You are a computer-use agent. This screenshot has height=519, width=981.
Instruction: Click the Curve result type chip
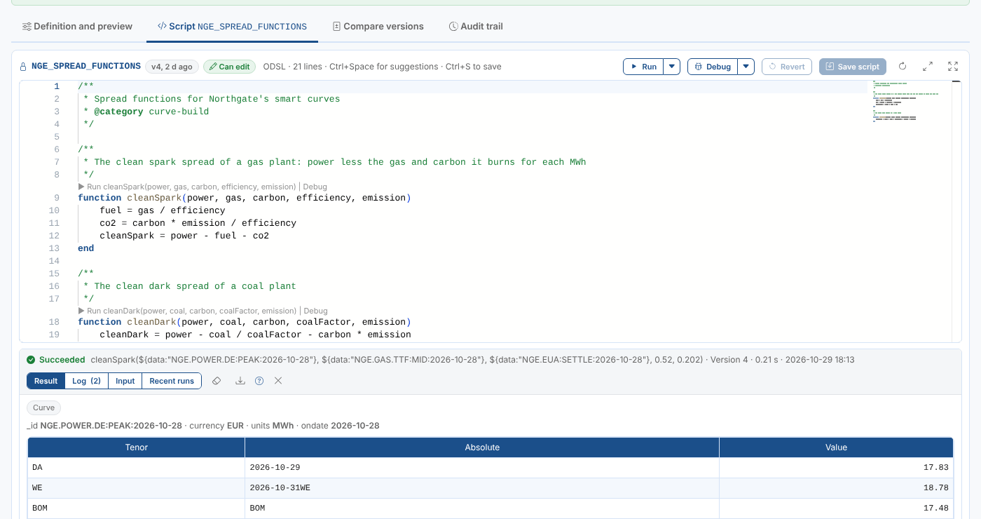coord(43,407)
